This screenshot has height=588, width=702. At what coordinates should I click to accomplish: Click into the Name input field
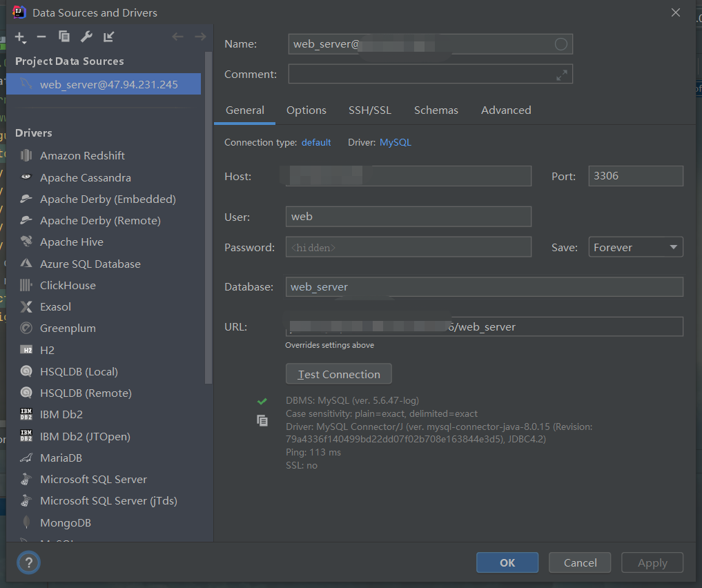430,44
